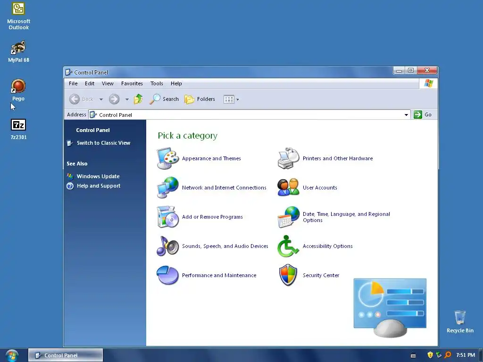The width and height of the screenshot is (483, 362).
Task: Open the Views dropdown arrow
Action: [238, 99]
